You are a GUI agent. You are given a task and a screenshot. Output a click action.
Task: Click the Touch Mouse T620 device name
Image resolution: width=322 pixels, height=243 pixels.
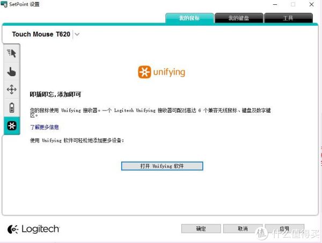point(41,34)
